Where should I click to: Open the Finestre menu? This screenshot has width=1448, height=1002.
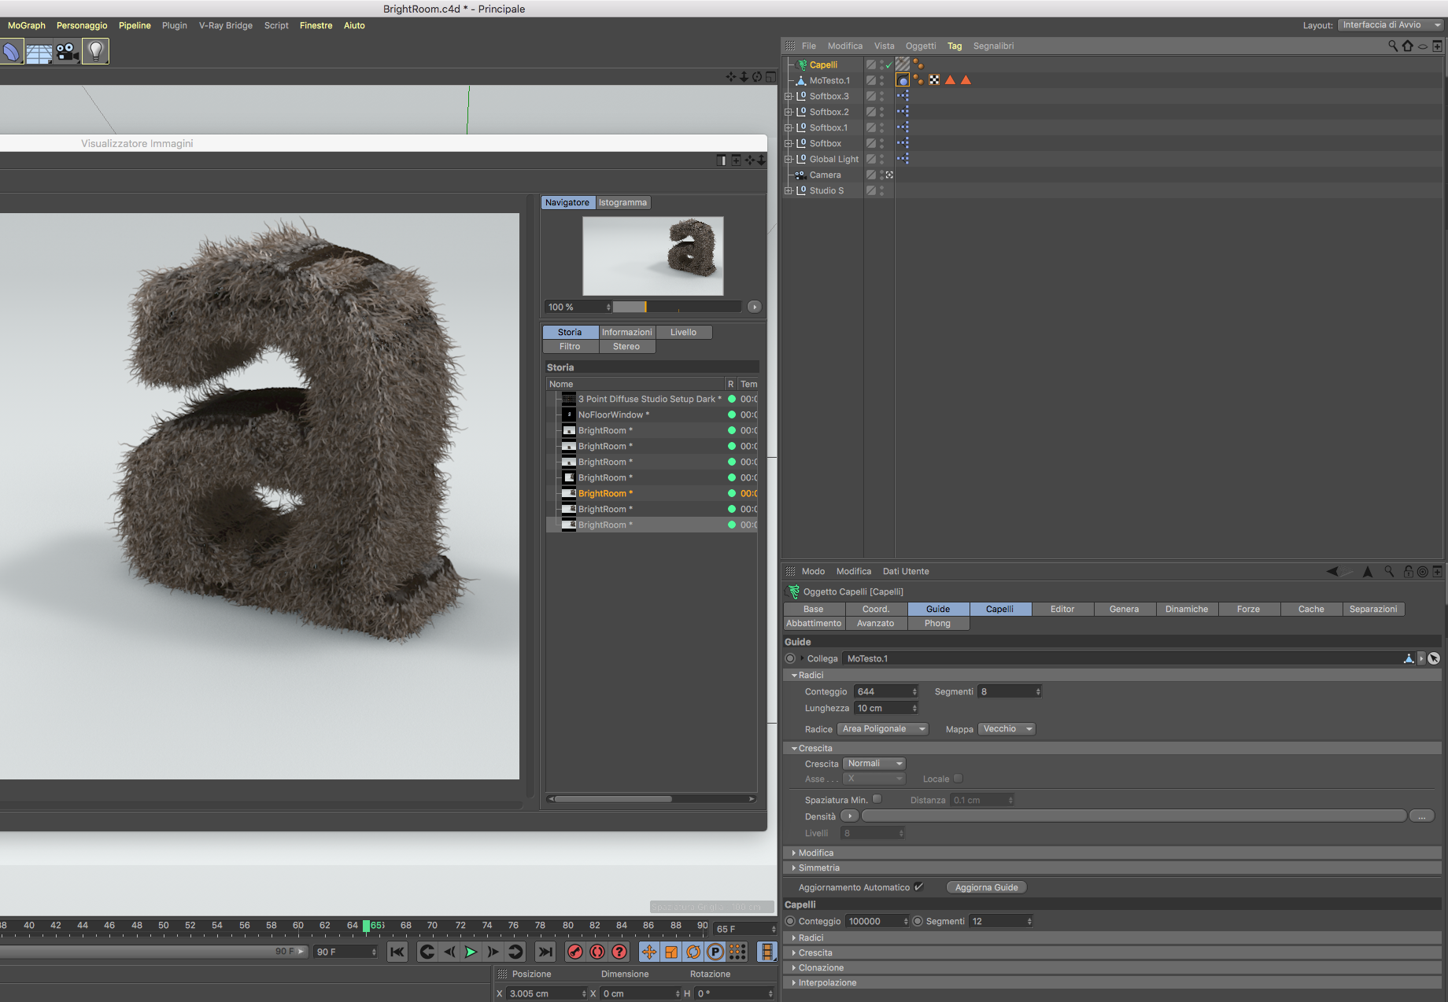(316, 26)
